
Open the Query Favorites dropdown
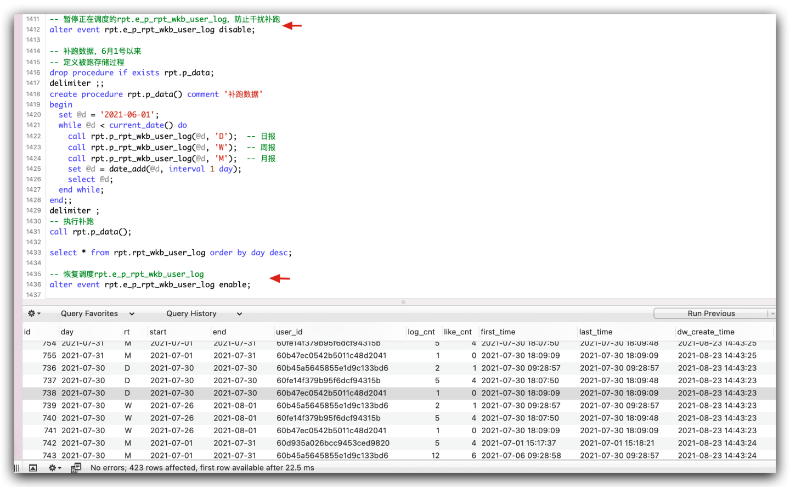pos(98,314)
